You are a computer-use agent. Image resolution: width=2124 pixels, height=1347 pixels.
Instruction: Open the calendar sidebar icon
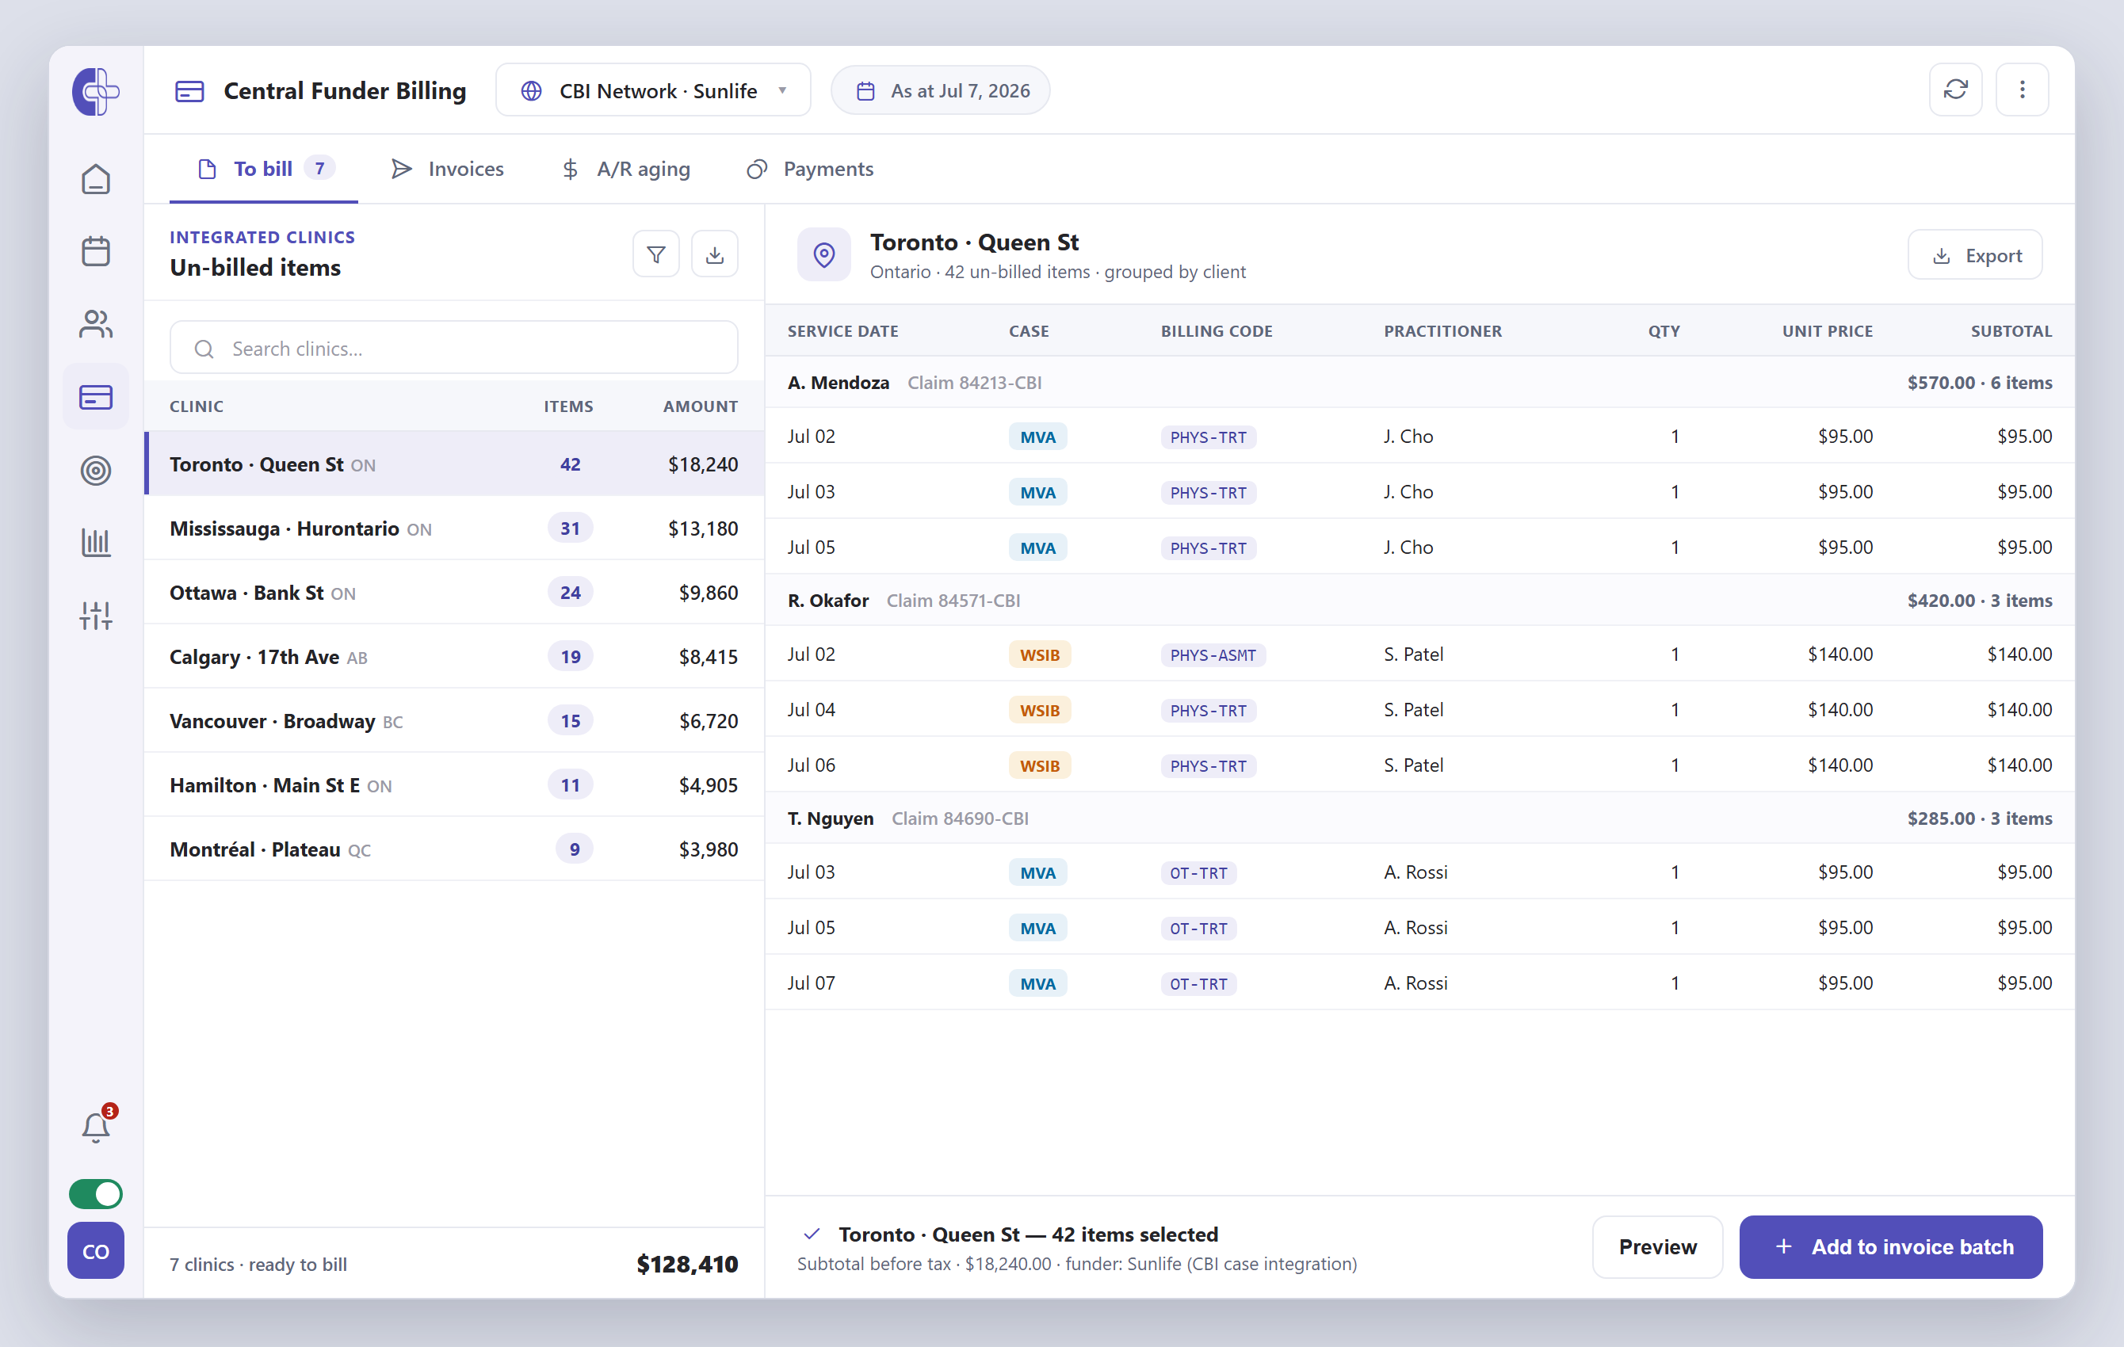(95, 251)
